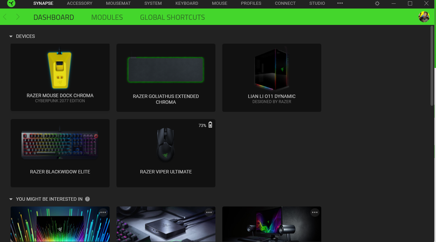The height and width of the screenshot is (242, 436).
Task: Open help icon beside You Might Be Interested In
Action: point(87,199)
